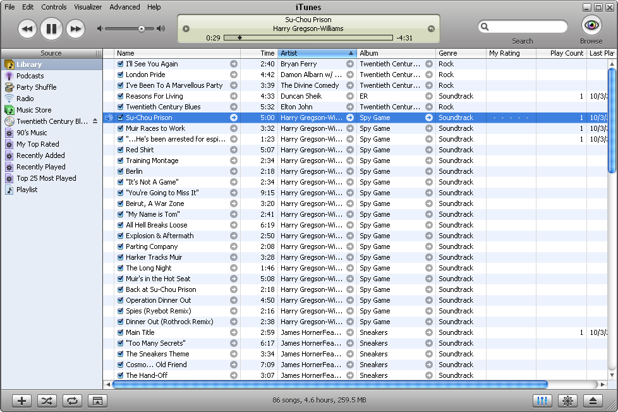This screenshot has width=618, height=412.
Task: Uncheck London Pride song checkbox
Action: tap(121, 75)
